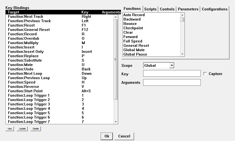
Task: Click the functions list scrollbar thumb
Action: click(182, 20)
